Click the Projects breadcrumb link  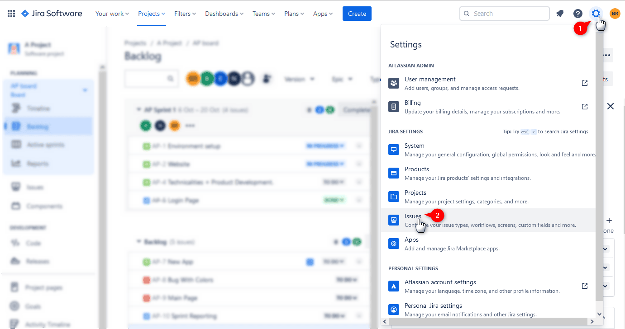[x=135, y=43]
